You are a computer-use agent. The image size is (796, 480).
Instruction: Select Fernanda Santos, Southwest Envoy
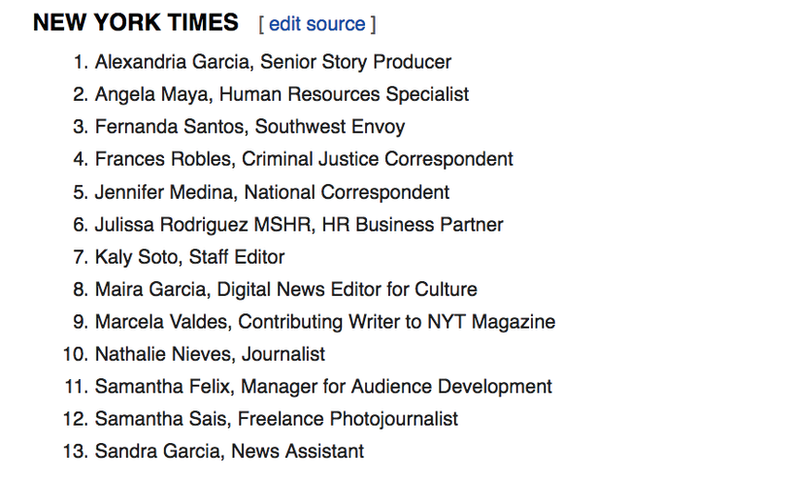click(x=249, y=127)
